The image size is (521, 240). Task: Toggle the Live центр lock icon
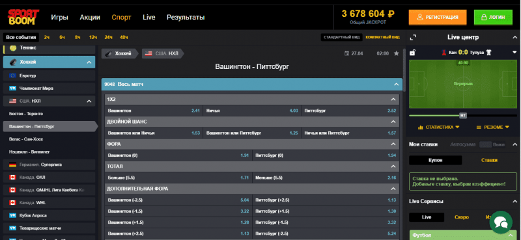[x=412, y=53]
